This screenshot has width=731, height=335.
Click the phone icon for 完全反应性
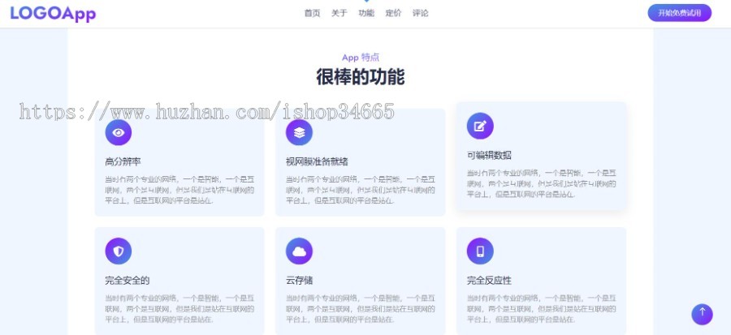[x=480, y=251]
